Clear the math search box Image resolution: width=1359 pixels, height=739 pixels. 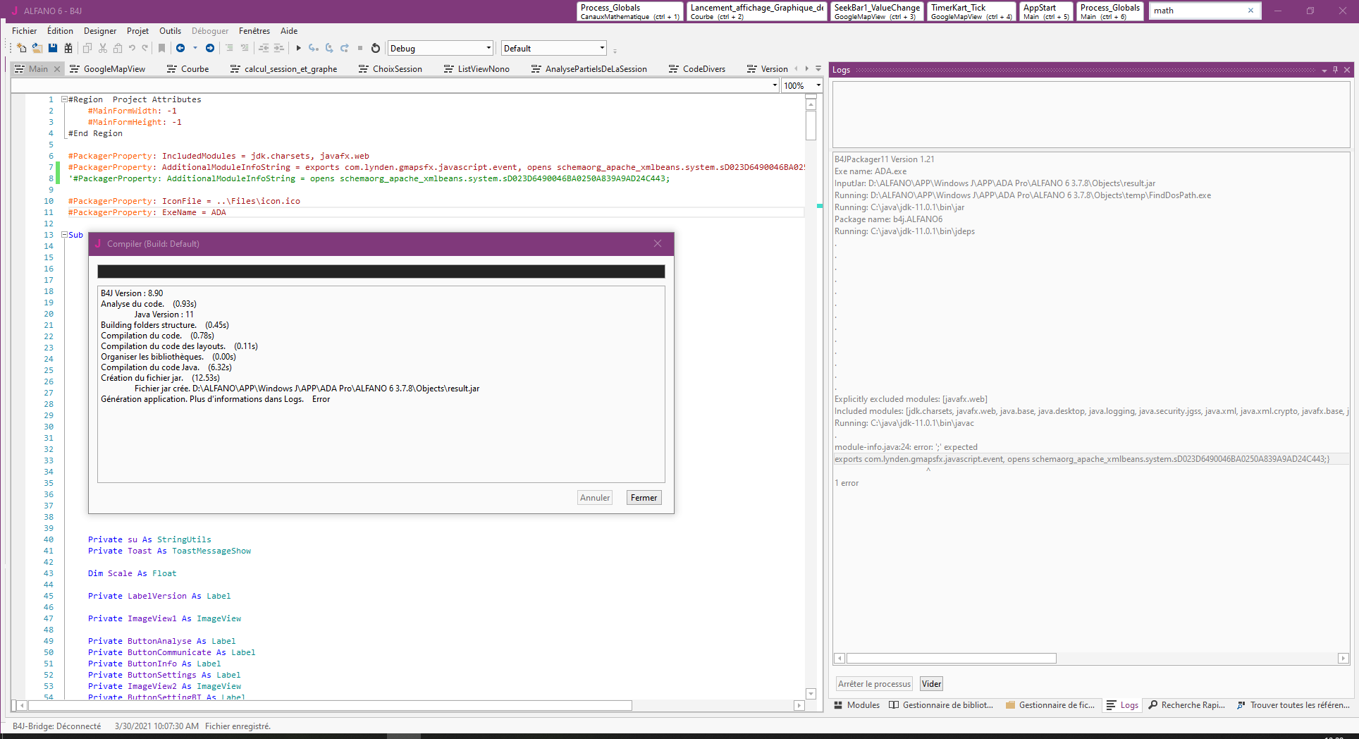click(1251, 11)
